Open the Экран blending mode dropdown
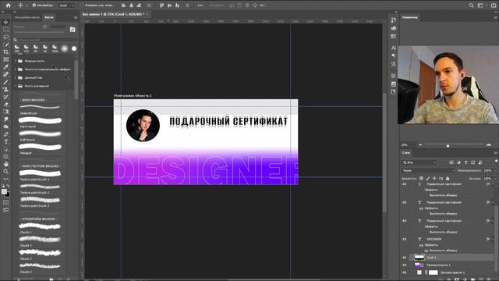This screenshot has height=281, width=499. (428, 170)
